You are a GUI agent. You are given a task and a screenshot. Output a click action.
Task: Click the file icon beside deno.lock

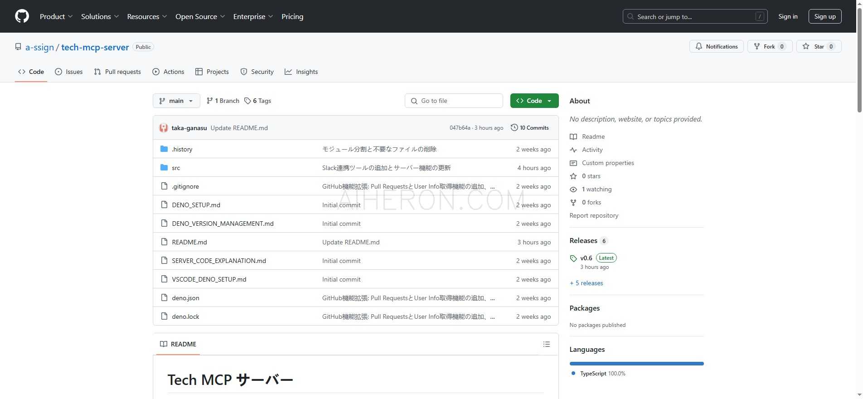point(164,316)
